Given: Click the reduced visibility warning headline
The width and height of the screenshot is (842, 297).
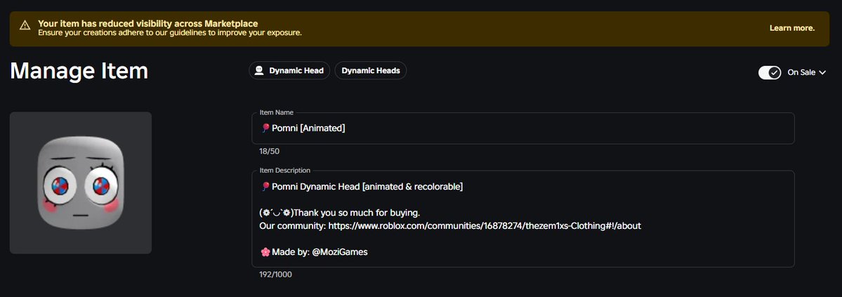Looking at the screenshot, I should [x=147, y=24].
